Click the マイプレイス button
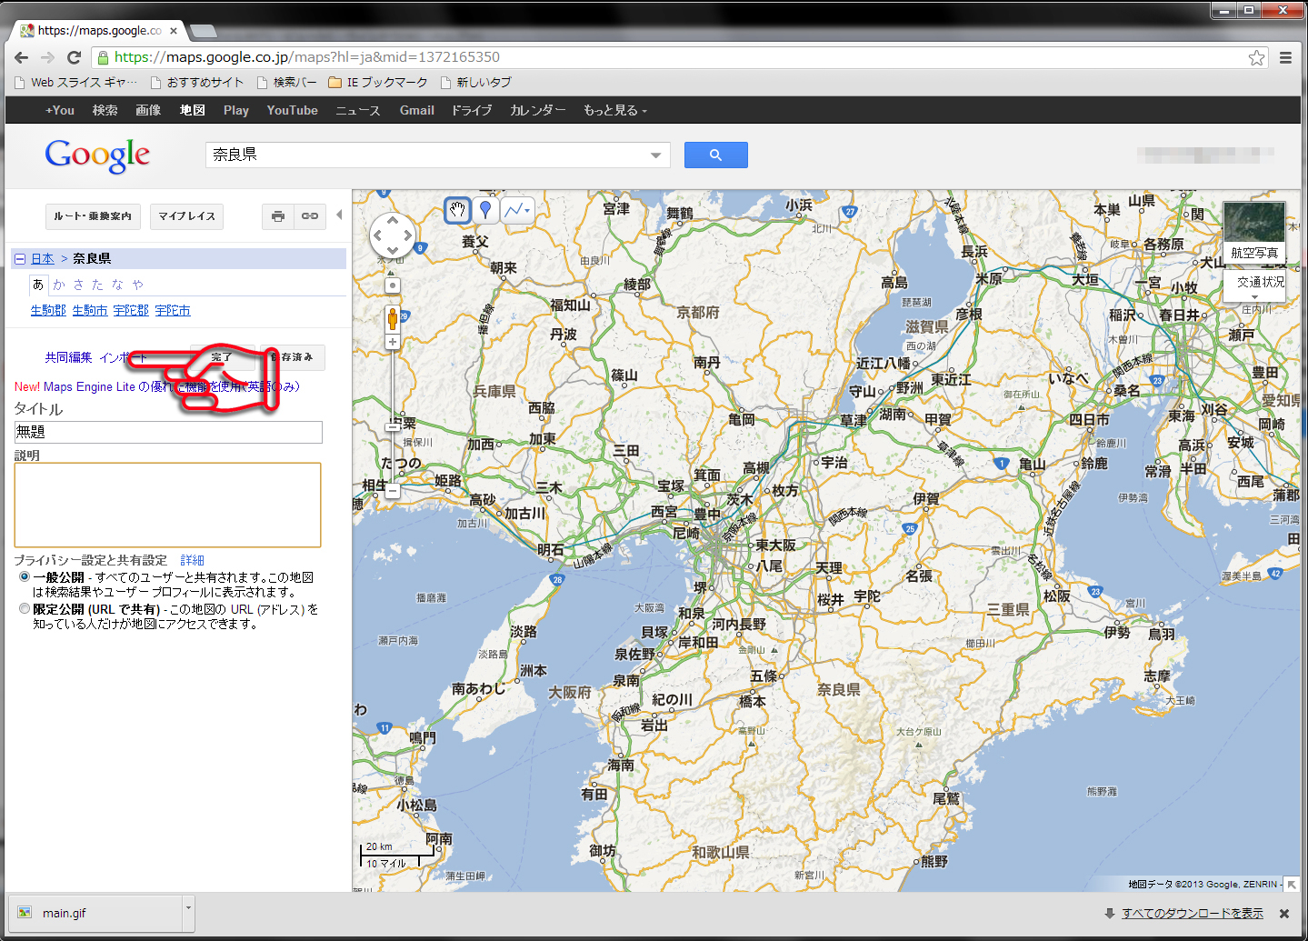Image resolution: width=1308 pixels, height=941 pixels. coord(187,216)
